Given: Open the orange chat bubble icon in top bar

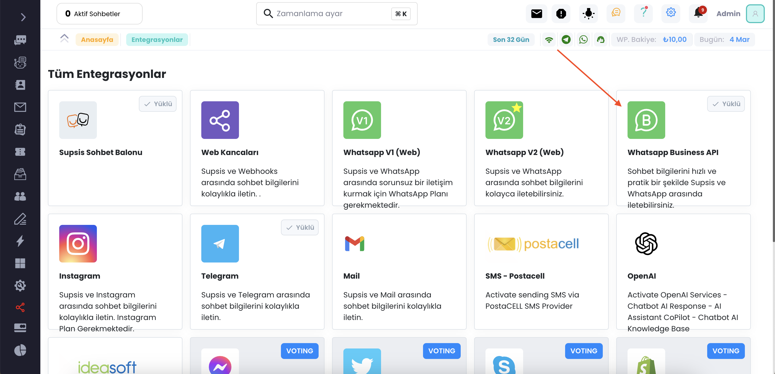Looking at the screenshot, I should coord(615,13).
